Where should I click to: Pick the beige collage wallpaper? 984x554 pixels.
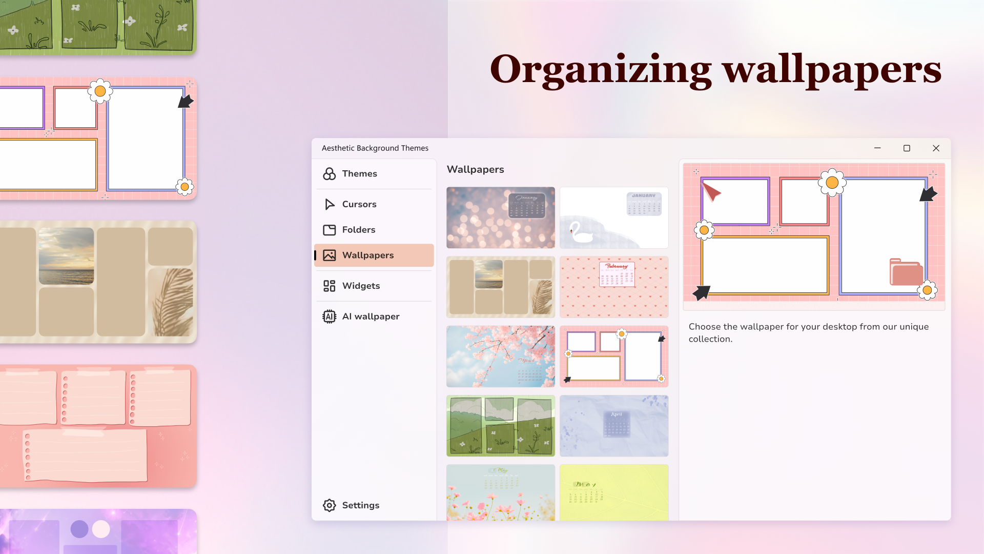(x=501, y=287)
